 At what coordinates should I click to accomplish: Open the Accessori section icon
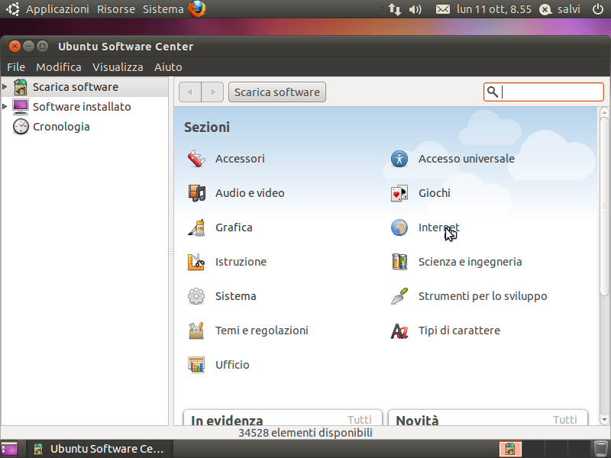coord(196,159)
